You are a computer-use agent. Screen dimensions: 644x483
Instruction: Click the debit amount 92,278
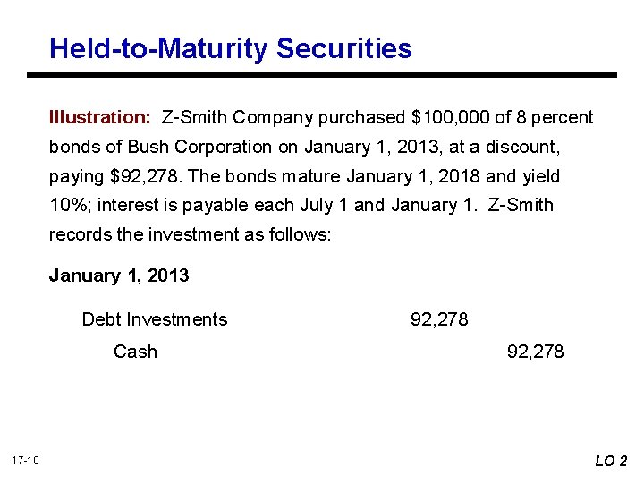point(439,319)
